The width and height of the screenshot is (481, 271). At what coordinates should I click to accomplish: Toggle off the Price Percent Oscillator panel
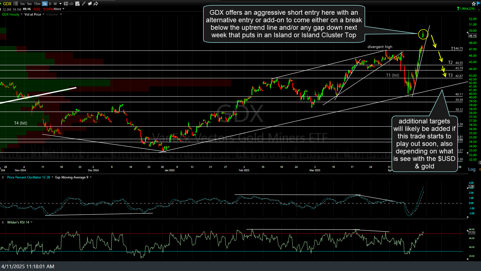click(3, 177)
